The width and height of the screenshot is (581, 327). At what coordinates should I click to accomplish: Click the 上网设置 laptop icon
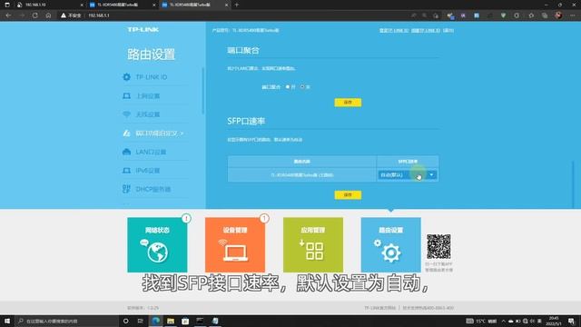(126, 96)
